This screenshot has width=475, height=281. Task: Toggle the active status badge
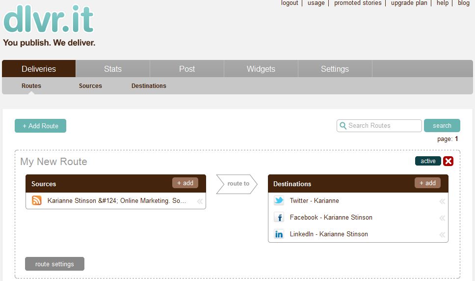[428, 161]
